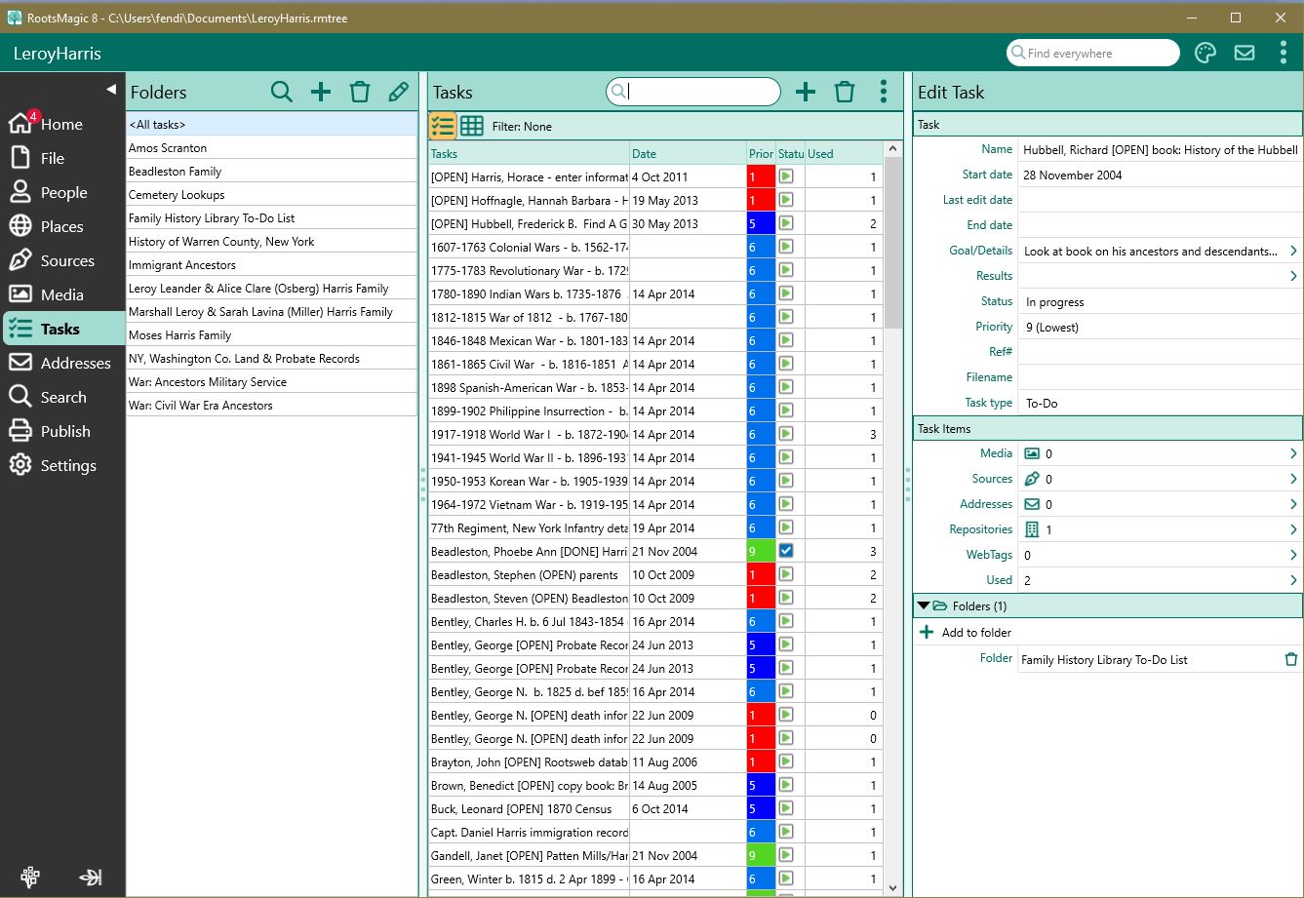Toggle status icon for Brayton, John task

(x=786, y=761)
